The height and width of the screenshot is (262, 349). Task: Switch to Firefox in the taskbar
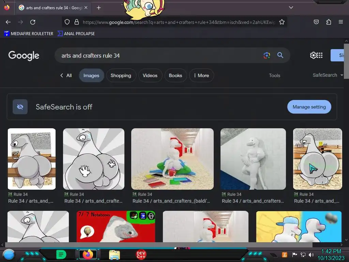pyautogui.click(x=88, y=254)
